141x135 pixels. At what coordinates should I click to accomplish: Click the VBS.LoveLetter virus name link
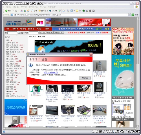click(x=51, y=72)
